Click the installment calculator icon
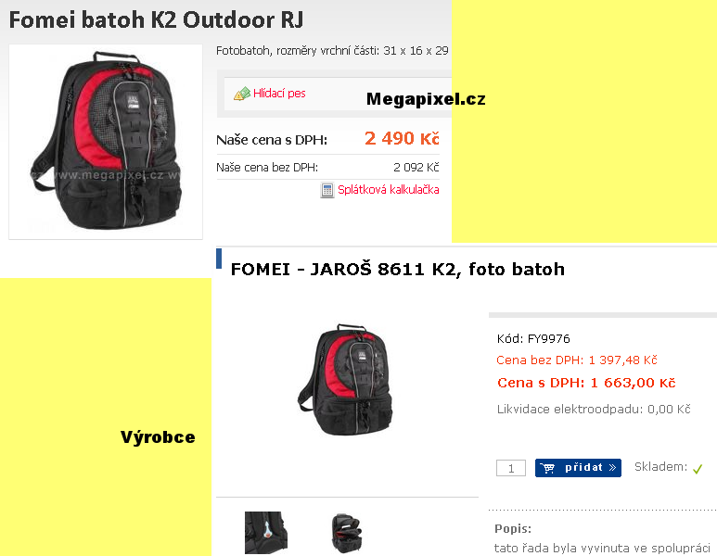717x556 pixels. (x=326, y=190)
